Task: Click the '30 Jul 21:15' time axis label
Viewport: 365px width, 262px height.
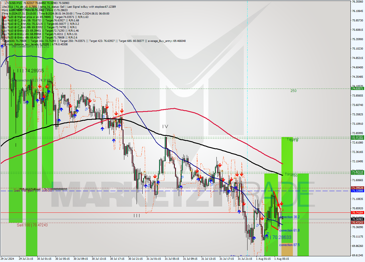Action: pos(135,259)
